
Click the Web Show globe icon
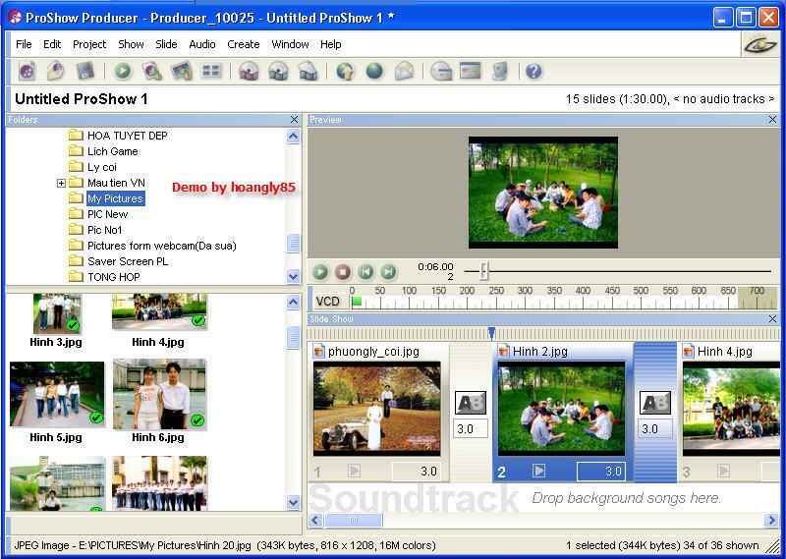[x=374, y=71]
